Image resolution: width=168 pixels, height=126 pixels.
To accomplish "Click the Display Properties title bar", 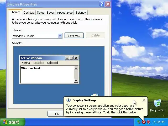I will [x=52, y=4].
